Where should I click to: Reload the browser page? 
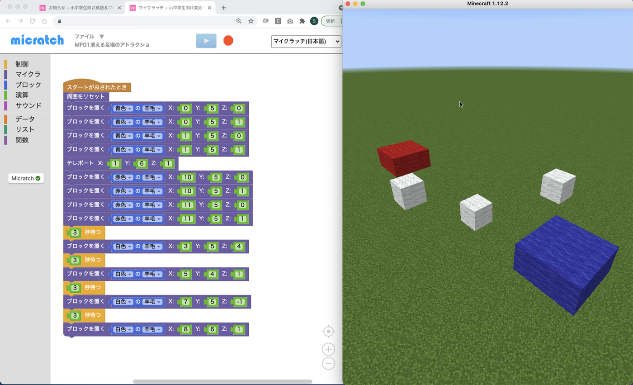33,21
